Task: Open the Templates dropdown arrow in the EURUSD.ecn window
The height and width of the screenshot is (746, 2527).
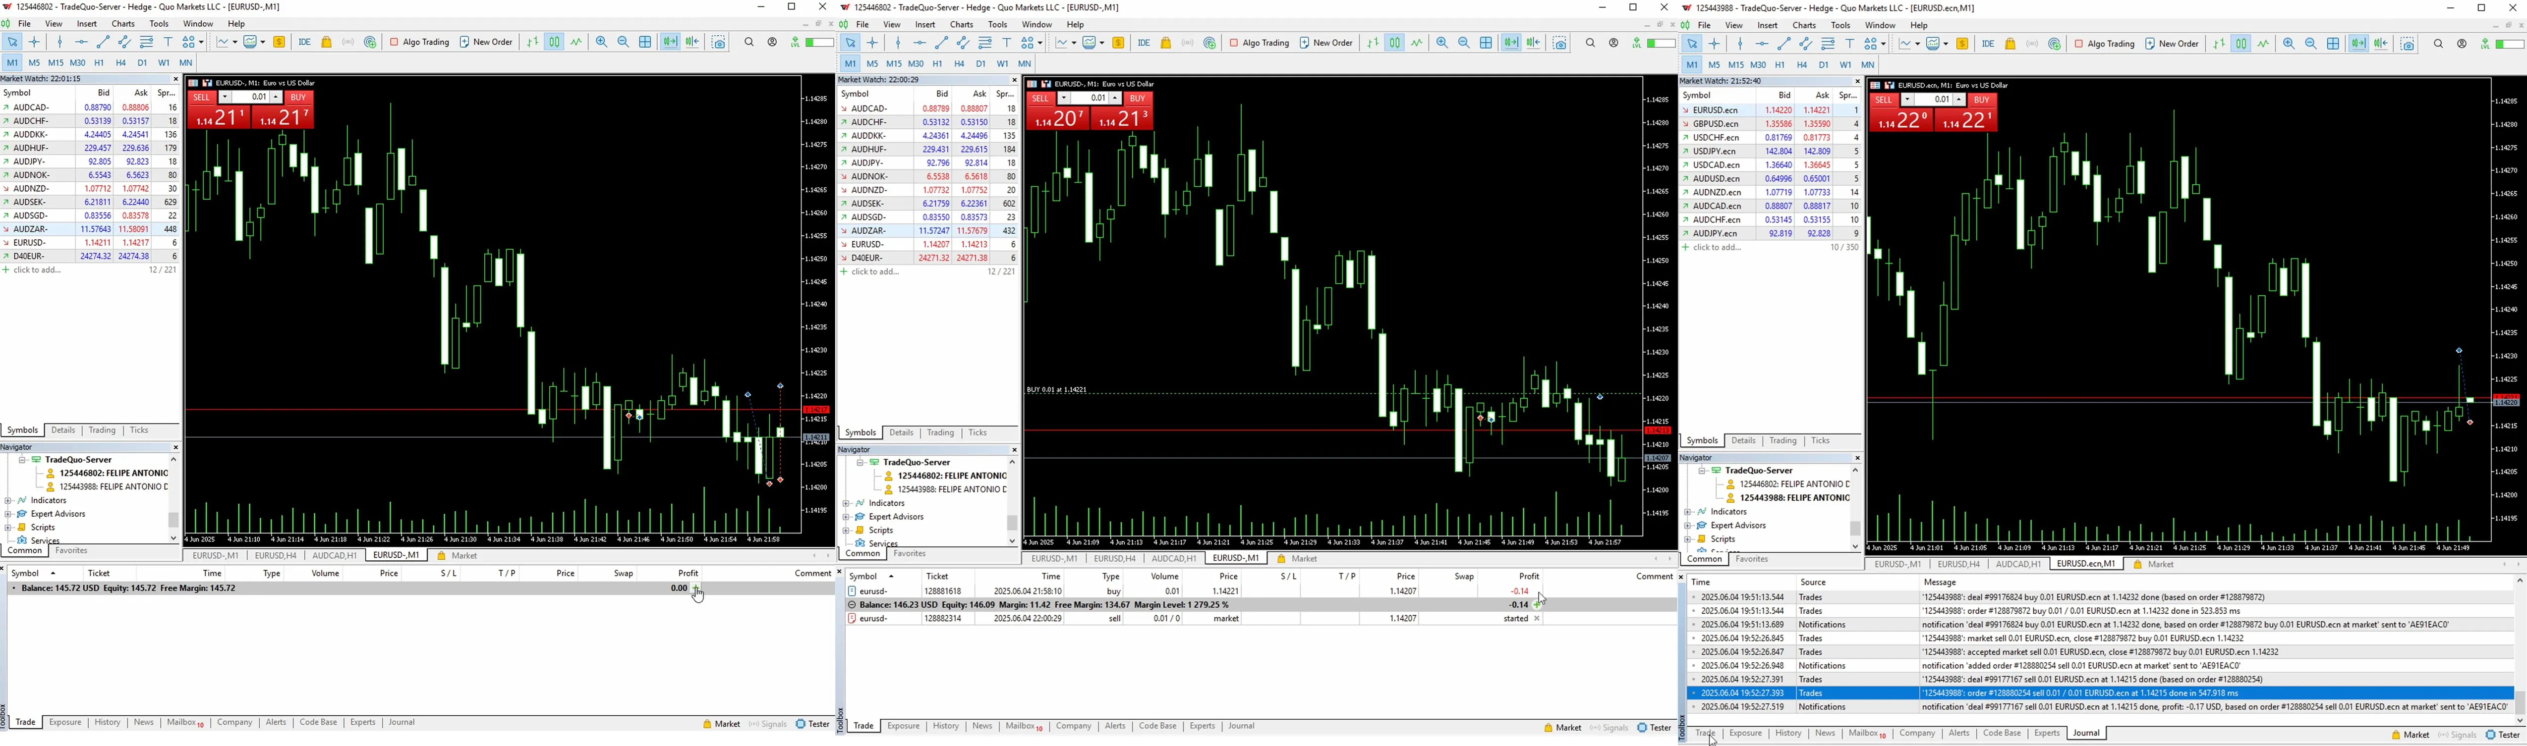Action: pyautogui.click(x=1945, y=43)
